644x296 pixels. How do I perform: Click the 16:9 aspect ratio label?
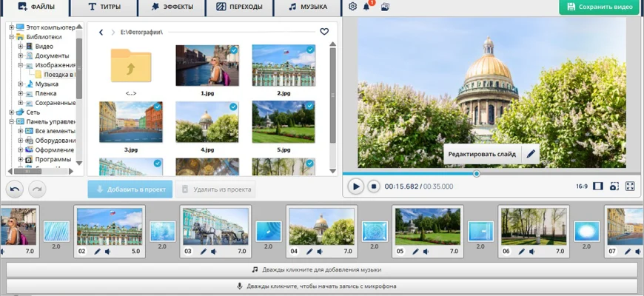click(x=582, y=186)
